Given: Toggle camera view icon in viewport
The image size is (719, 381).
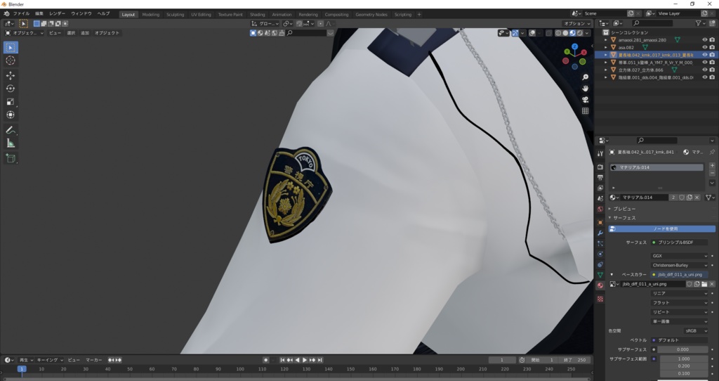Looking at the screenshot, I should [x=585, y=100].
